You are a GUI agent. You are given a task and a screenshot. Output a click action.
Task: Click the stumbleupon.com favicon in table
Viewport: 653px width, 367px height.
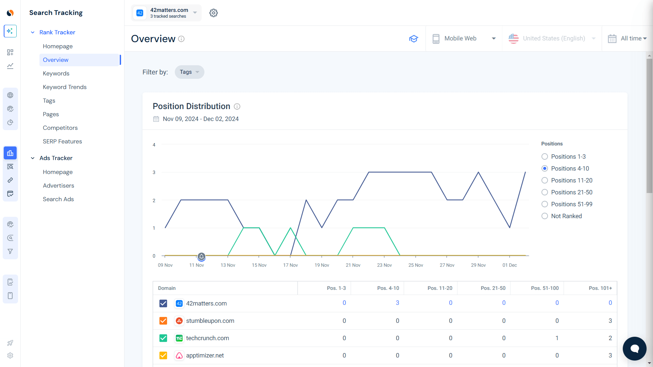(x=179, y=321)
